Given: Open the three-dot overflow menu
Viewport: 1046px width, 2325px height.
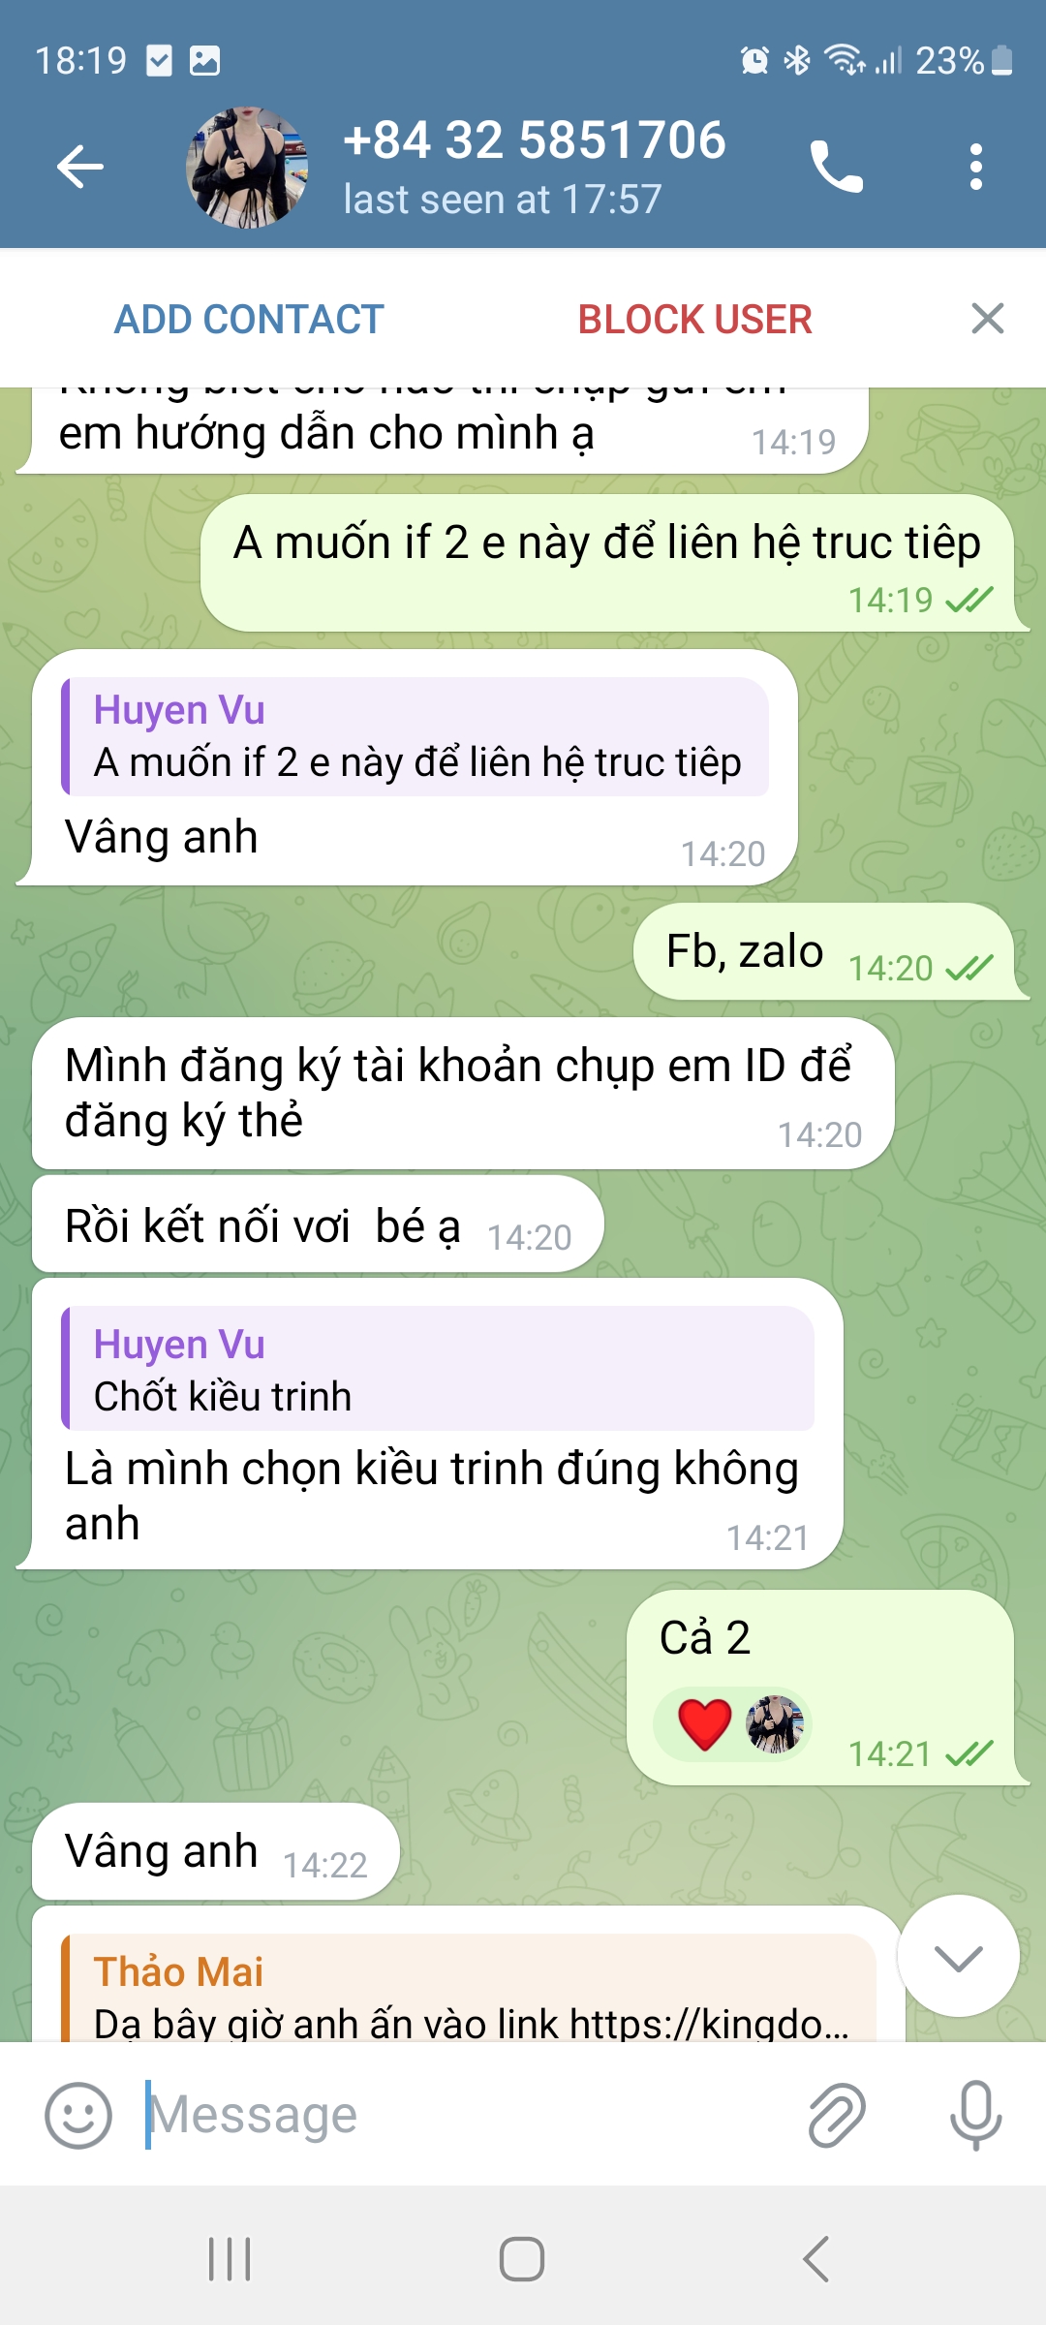Looking at the screenshot, I should (x=975, y=167).
